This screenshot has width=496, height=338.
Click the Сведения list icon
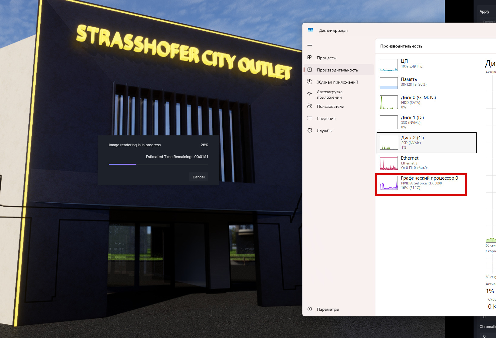310,118
